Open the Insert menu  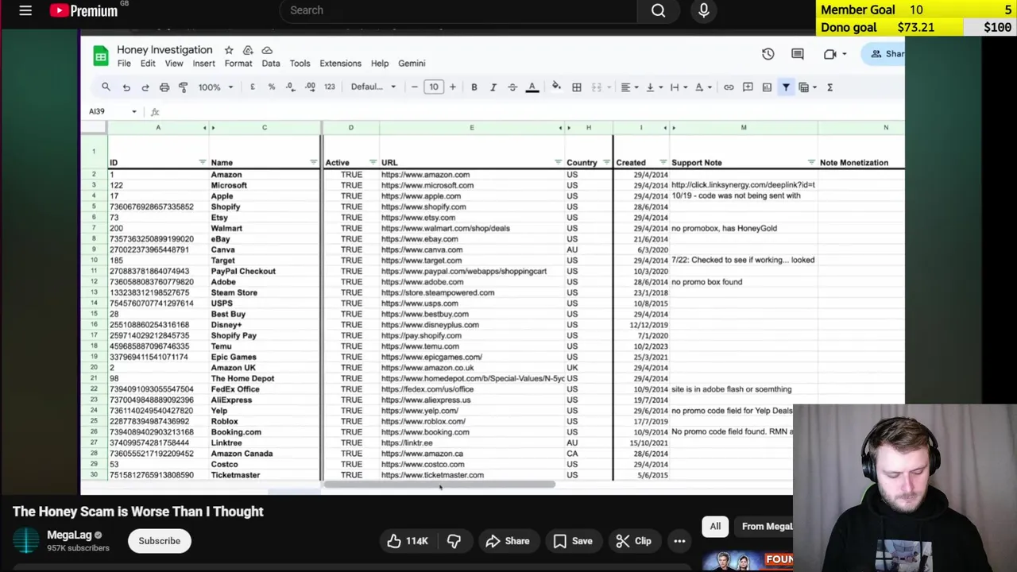203,64
